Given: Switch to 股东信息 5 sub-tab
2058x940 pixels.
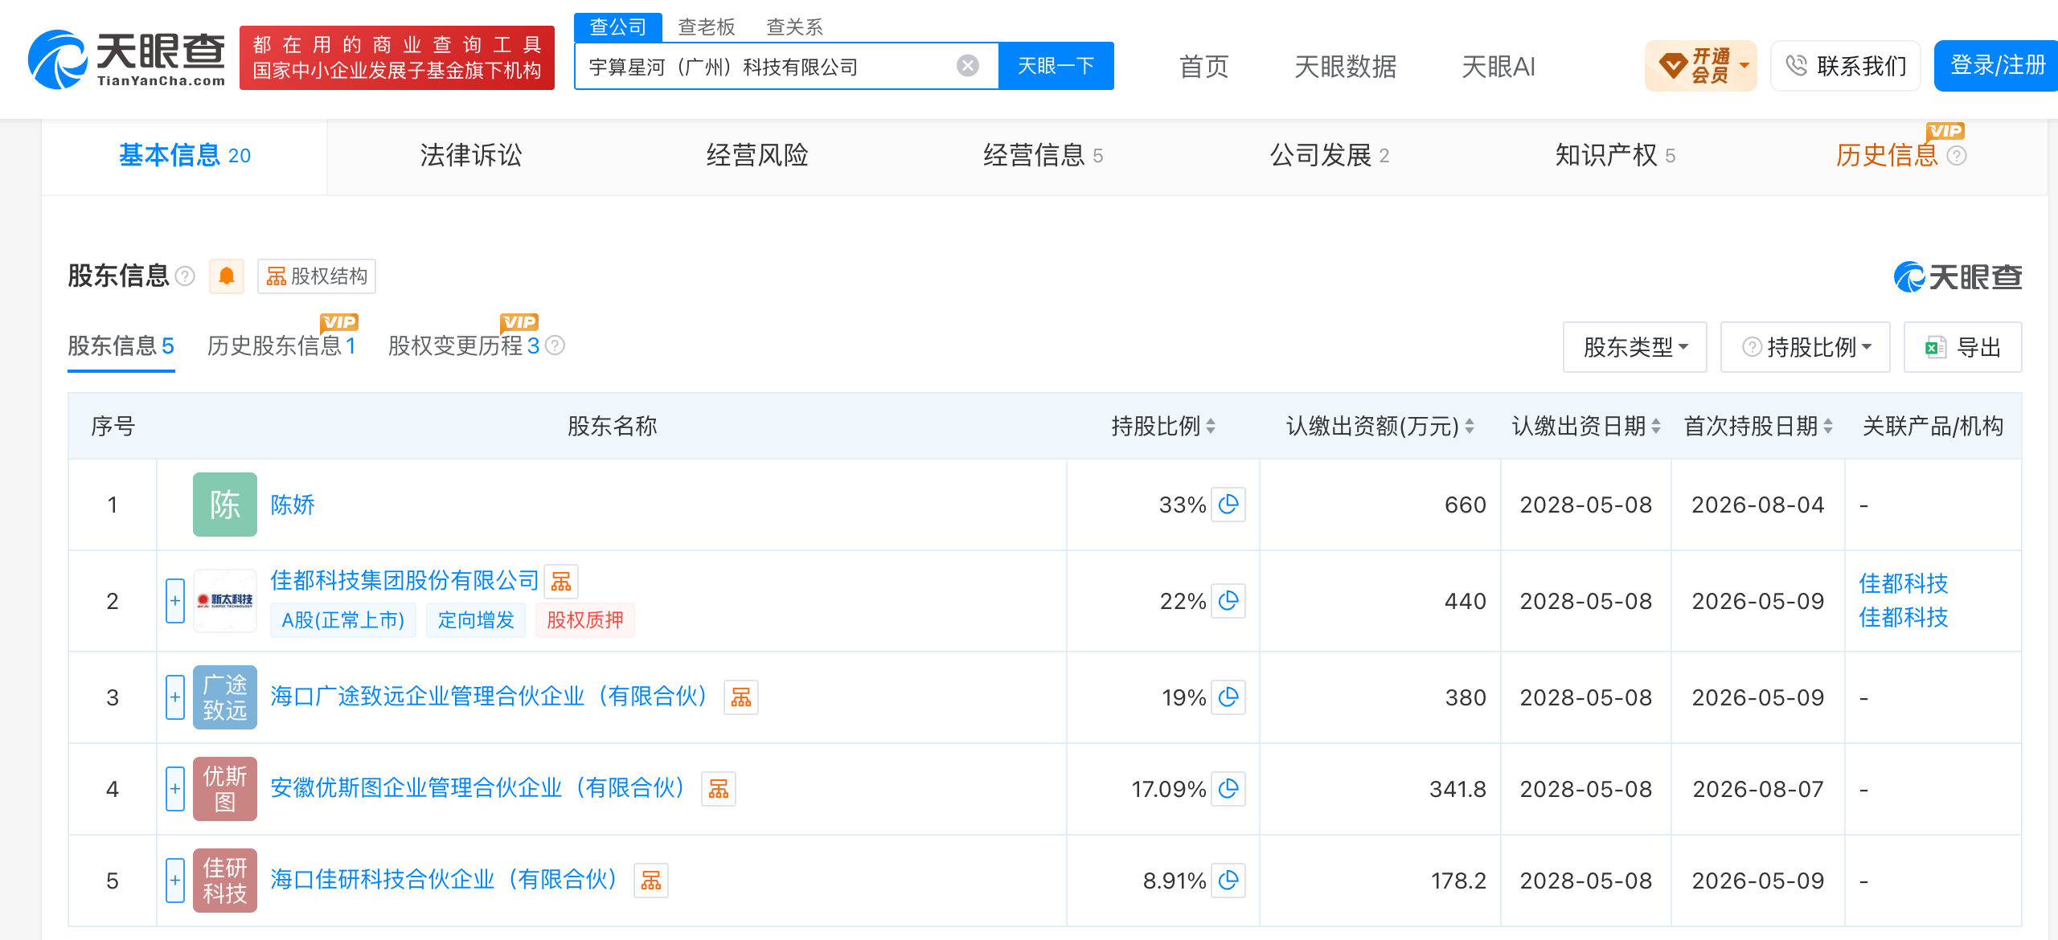Looking at the screenshot, I should [121, 345].
